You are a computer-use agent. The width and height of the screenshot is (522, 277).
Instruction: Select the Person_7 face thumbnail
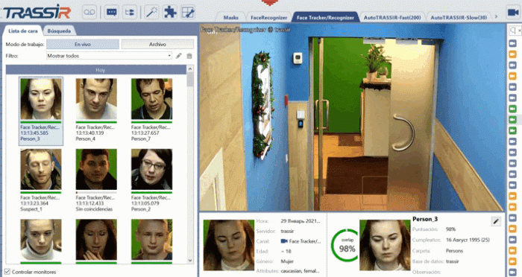152,99
